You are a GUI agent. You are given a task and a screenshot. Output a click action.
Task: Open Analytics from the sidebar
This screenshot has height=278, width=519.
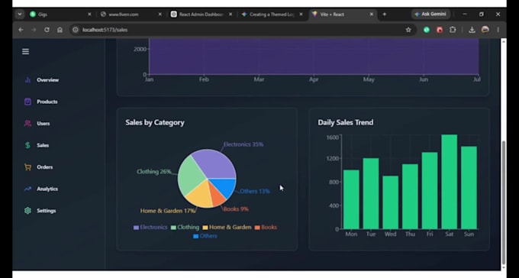click(47, 189)
